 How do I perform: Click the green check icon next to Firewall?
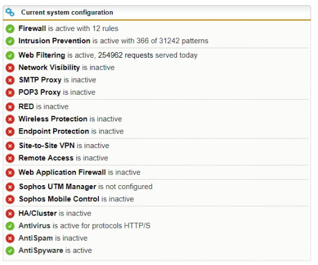(x=10, y=29)
